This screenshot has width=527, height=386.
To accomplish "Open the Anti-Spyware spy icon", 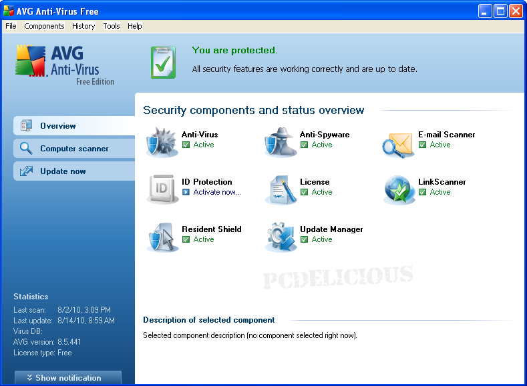I will click(281, 142).
